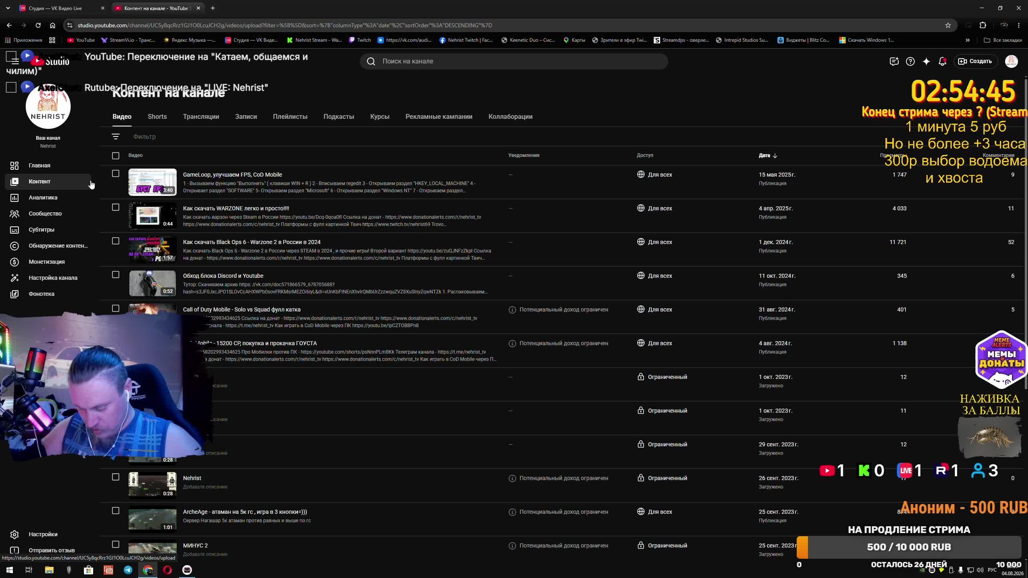Check the Как скачать WARZONE video row
Viewport: 1028px width, 578px height.
(x=116, y=208)
